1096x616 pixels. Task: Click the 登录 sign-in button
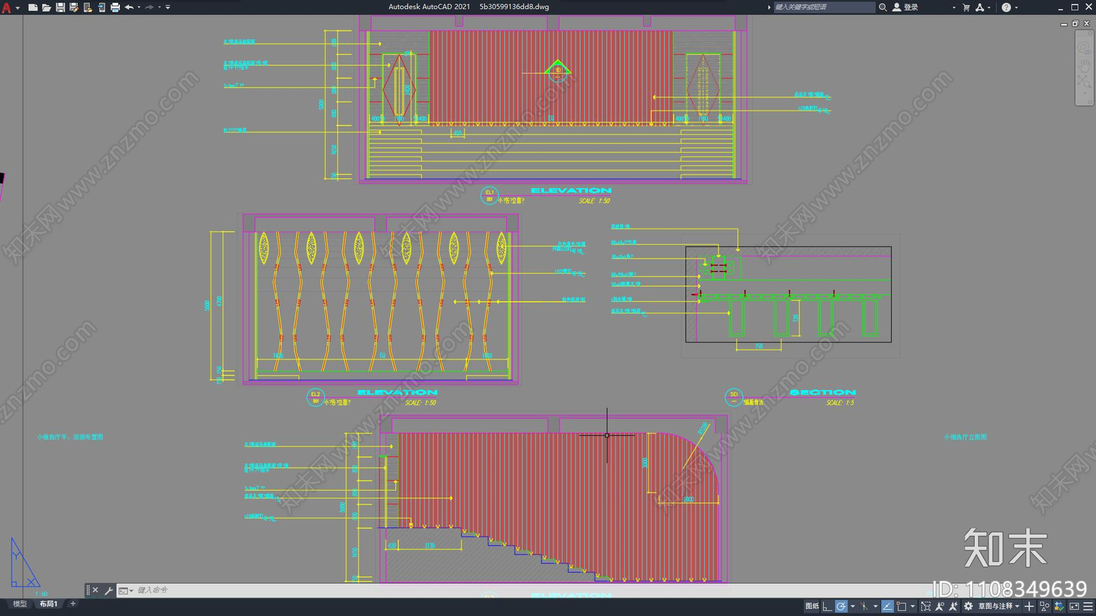(906, 8)
